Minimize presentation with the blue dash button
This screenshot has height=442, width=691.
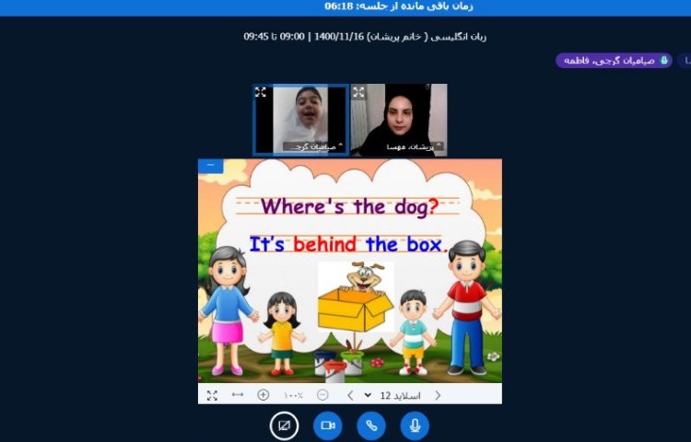click(x=210, y=166)
